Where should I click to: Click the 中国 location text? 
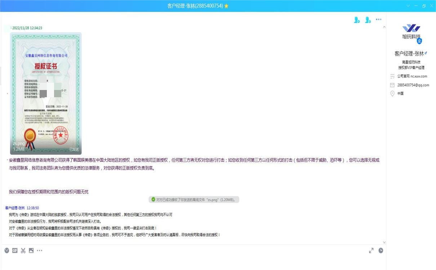click(400, 94)
